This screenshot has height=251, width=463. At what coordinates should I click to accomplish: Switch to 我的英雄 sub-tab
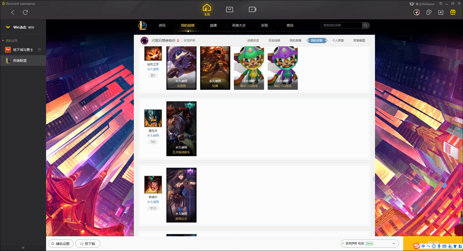(296, 41)
